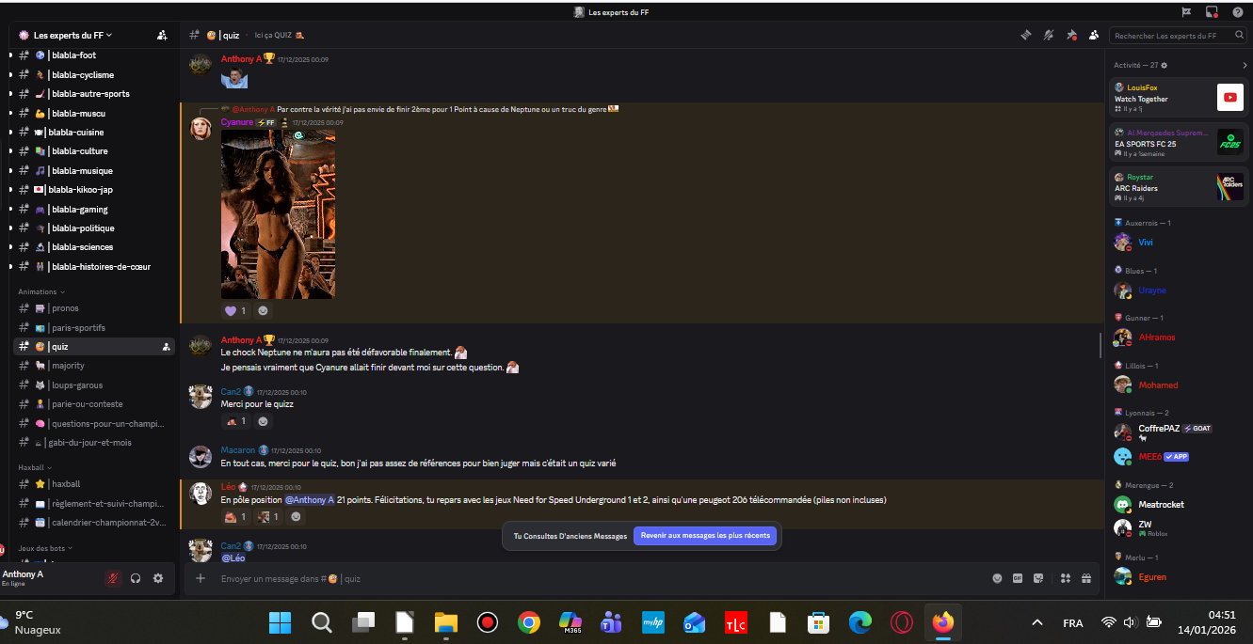Click the @Anthony A mention in Léo's message

[309, 500]
